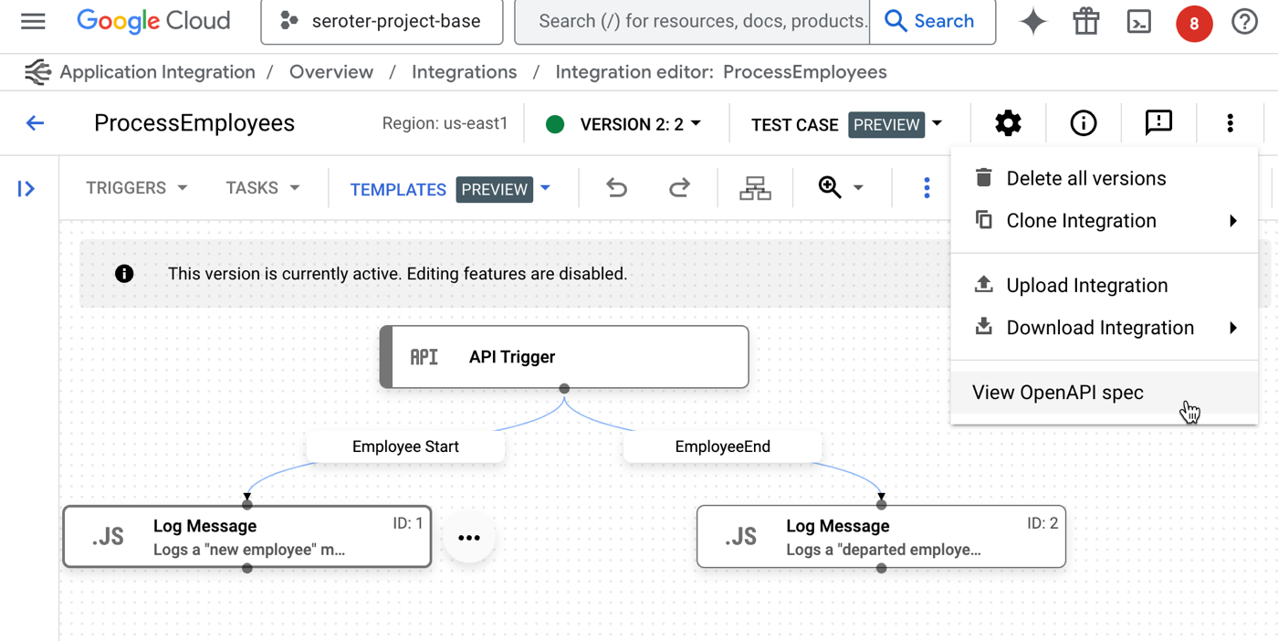
Task: Expand the TASKS dropdown
Action: pyautogui.click(x=263, y=188)
